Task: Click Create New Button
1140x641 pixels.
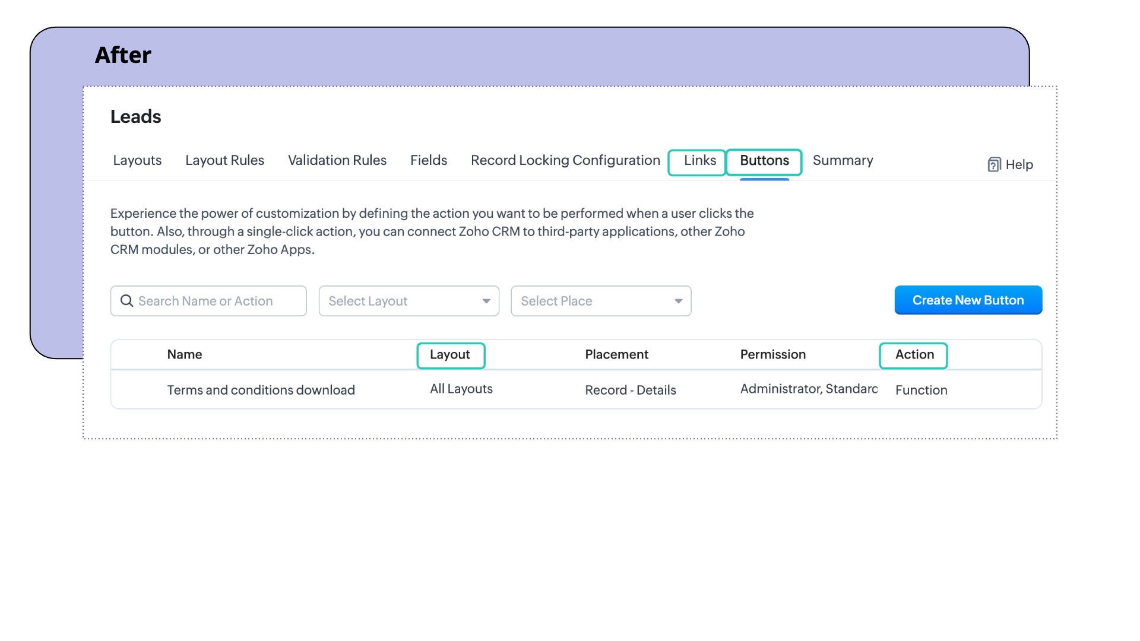Action: pyautogui.click(x=968, y=300)
